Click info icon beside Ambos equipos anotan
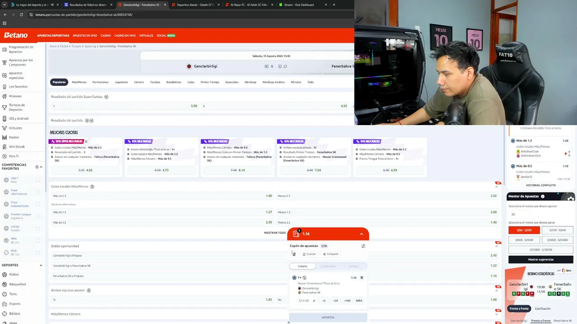Viewport: 577px width, 324px height. (89, 290)
